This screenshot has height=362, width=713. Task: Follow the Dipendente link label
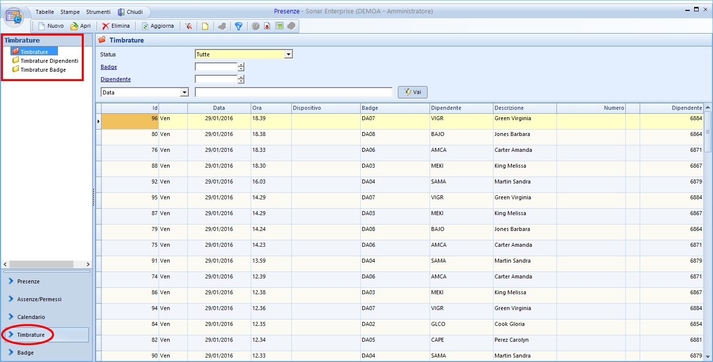[115, 79]
